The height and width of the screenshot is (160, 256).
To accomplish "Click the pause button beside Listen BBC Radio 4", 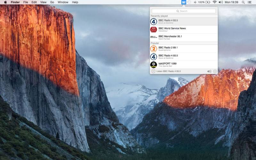I will tap(153, 71).
